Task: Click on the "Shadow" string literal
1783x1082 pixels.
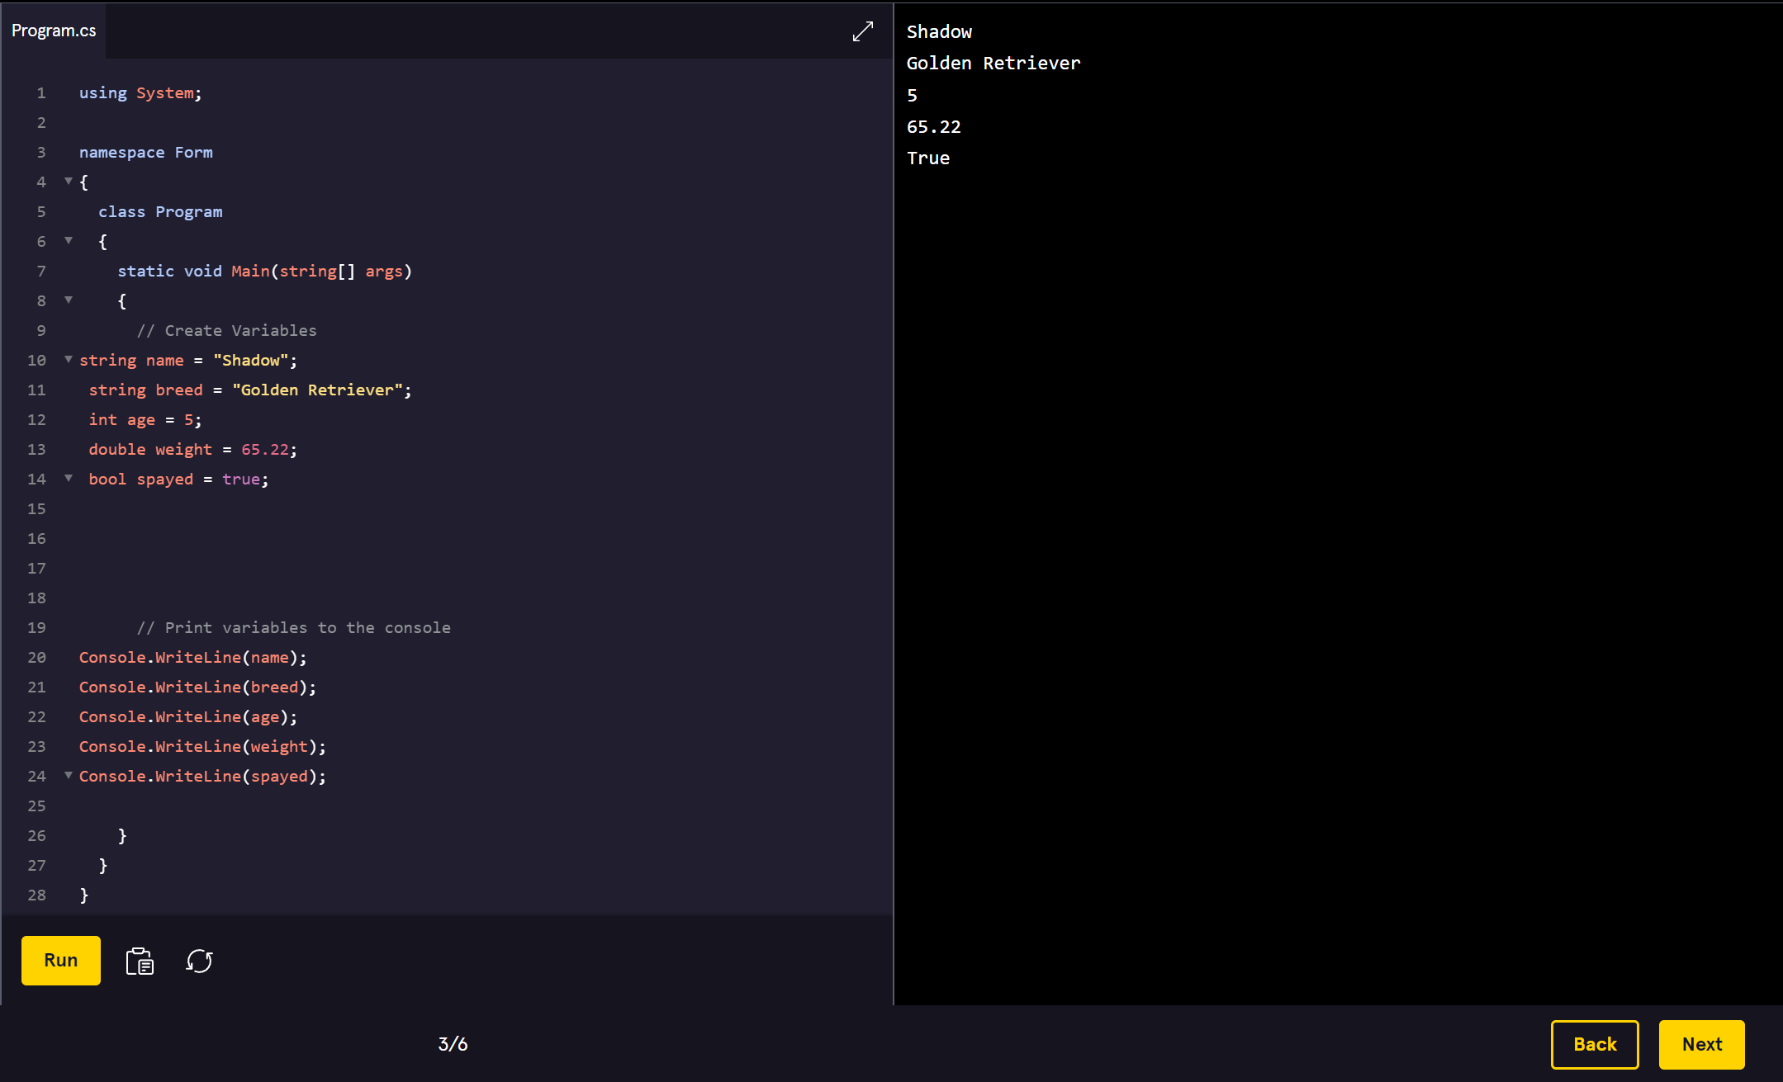Action: click(x=251, y=361)
